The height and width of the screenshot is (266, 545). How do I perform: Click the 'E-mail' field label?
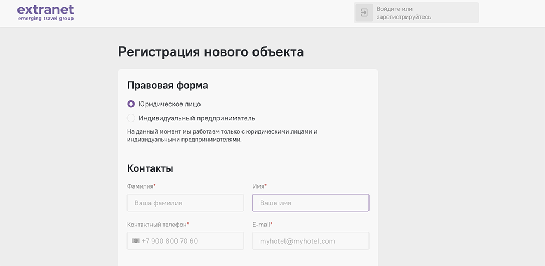tap(262, 225)
